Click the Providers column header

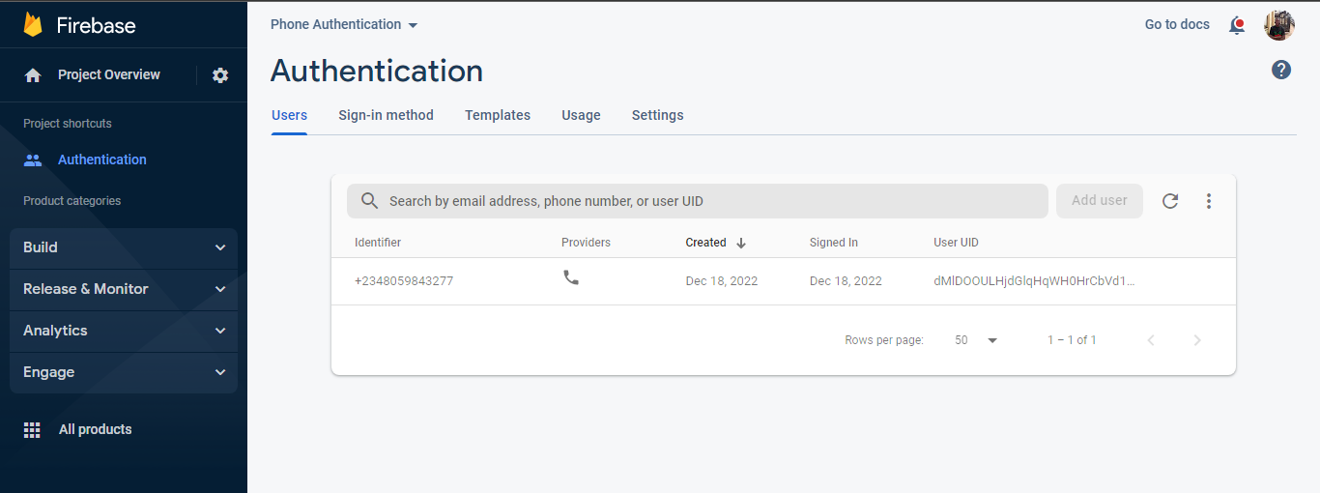click(x=586, y=243)
